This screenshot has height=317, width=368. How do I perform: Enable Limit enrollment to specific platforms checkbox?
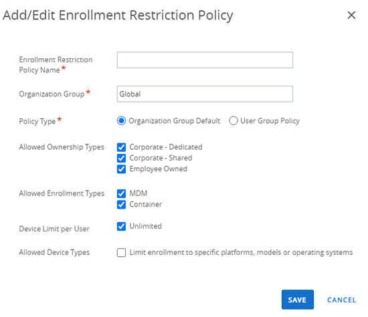point(121,253)
